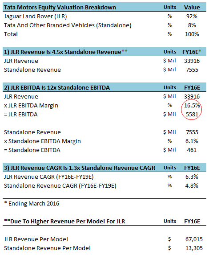The image size is (209, 255).
Task: Click the 67,015 value
Action: tap(194, 239)
